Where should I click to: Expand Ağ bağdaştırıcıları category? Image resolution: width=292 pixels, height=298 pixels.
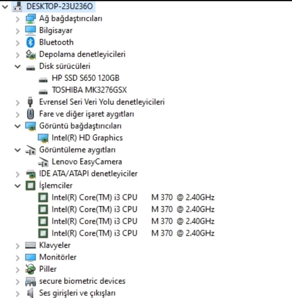click(17, 19)
